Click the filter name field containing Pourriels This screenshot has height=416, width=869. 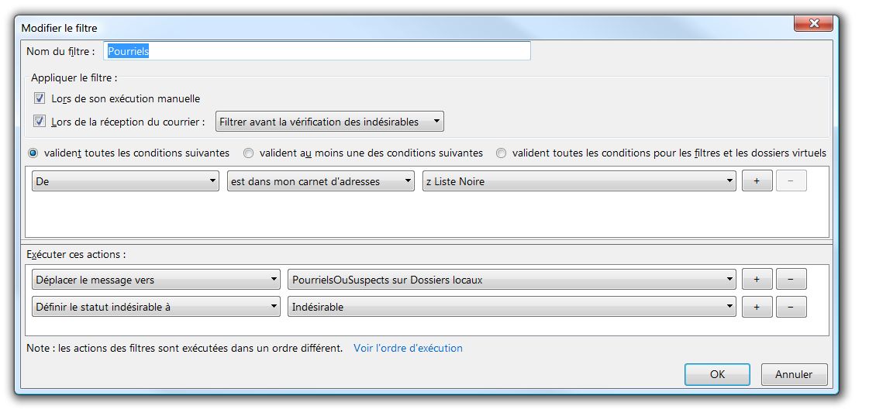click(317, 51)
